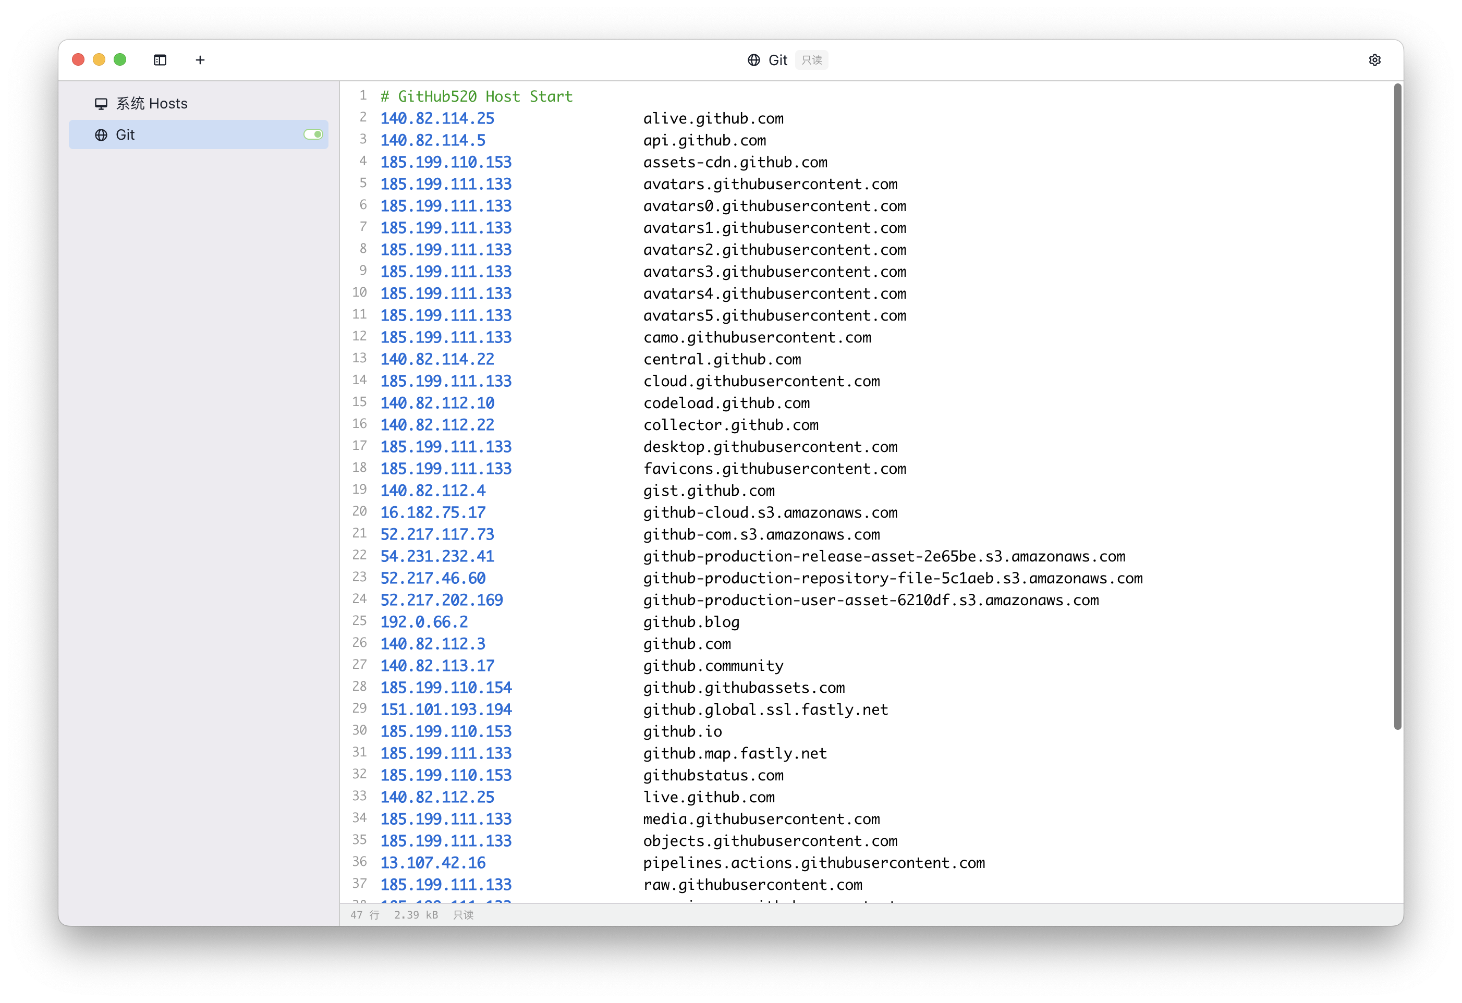Click the vertical scrollbar of the editor
The height and width of the screenshot is (1003, 1462).
(1397, 406)
